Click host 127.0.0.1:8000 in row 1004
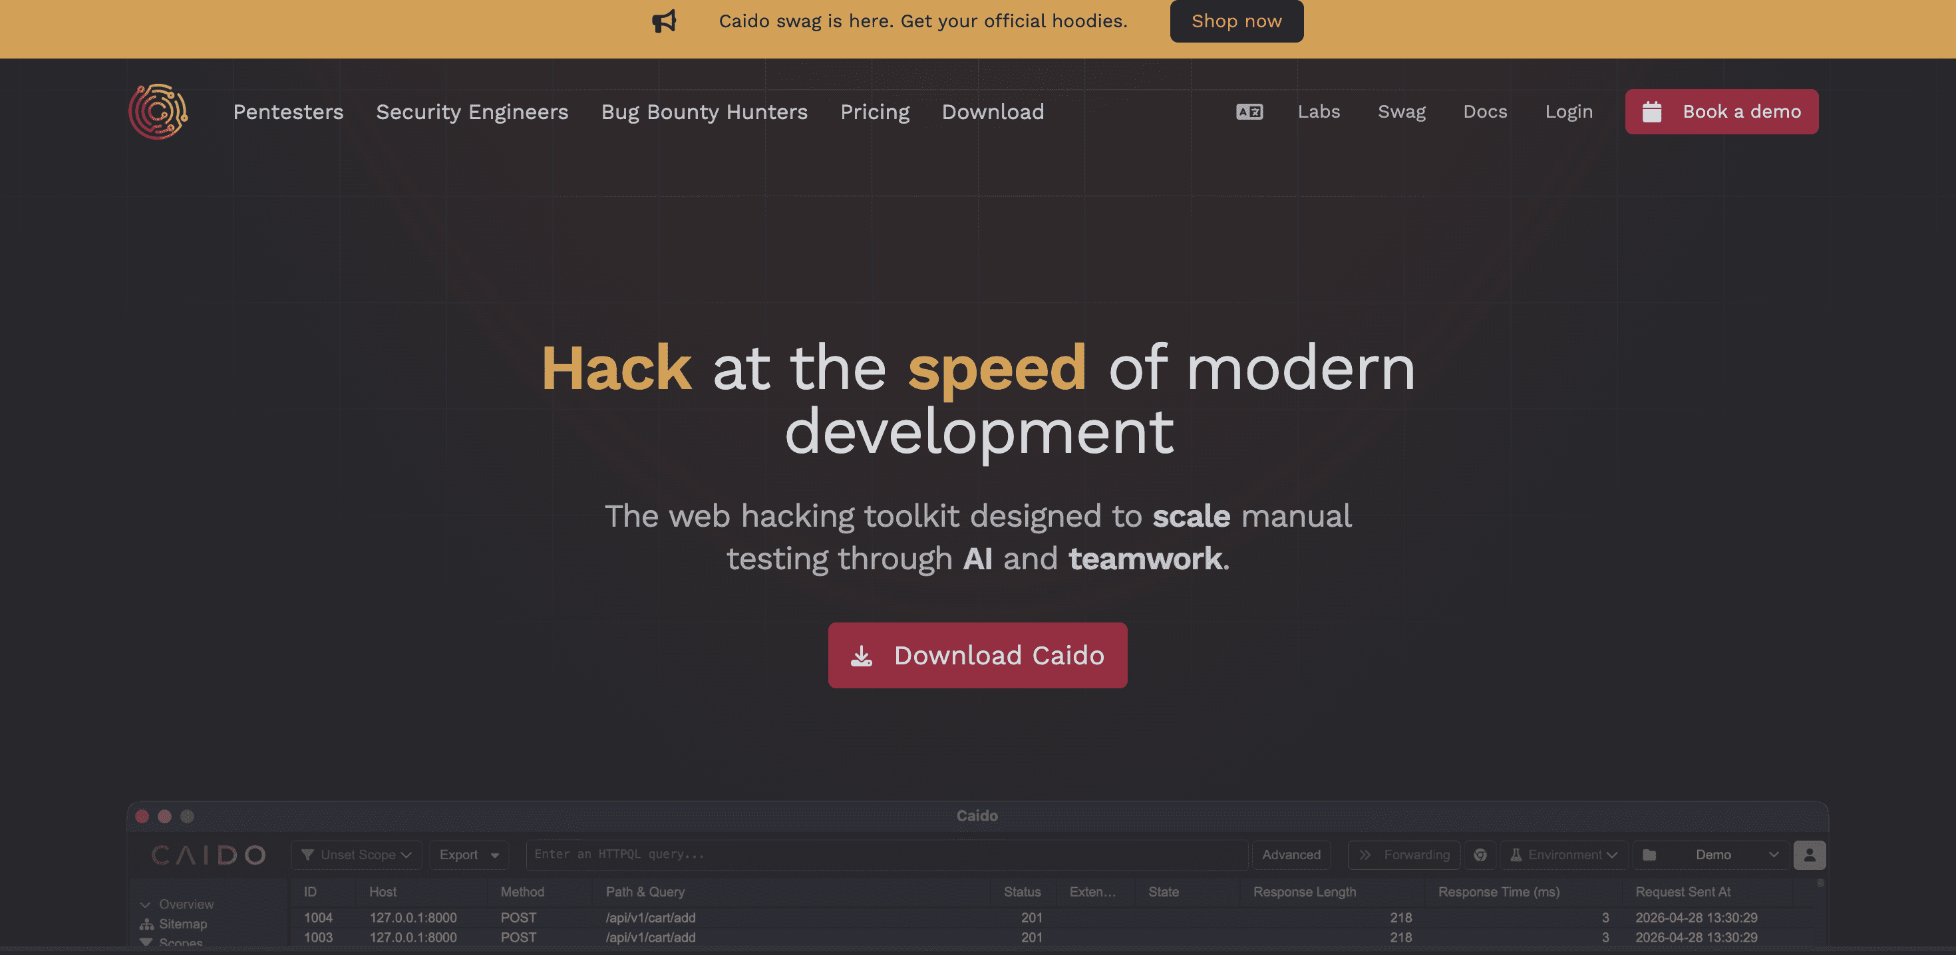This screenshot has width=1956, height=955. pyautogui.click(x=413, y=918)
